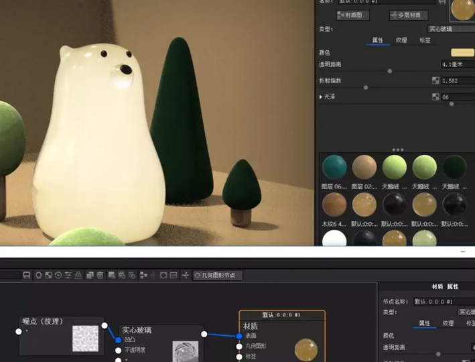The image size is (475, 362).
Task: Click the 颜色 color swatch
Action: click(x=462, y=52)
